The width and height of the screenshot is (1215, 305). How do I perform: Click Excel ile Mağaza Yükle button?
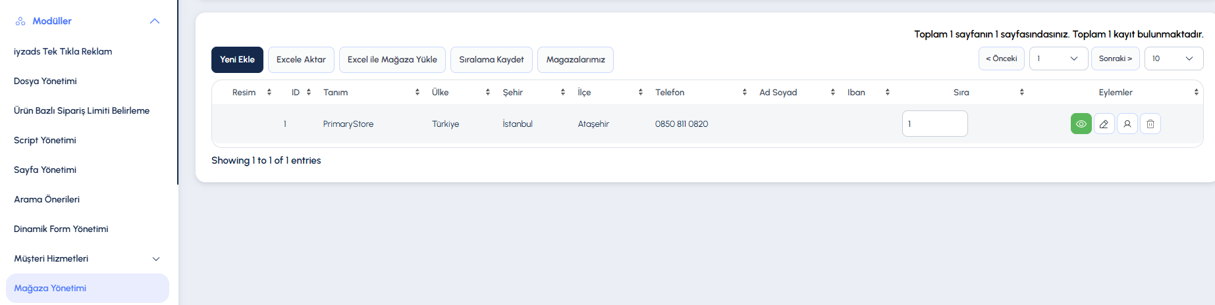point(392,59)
